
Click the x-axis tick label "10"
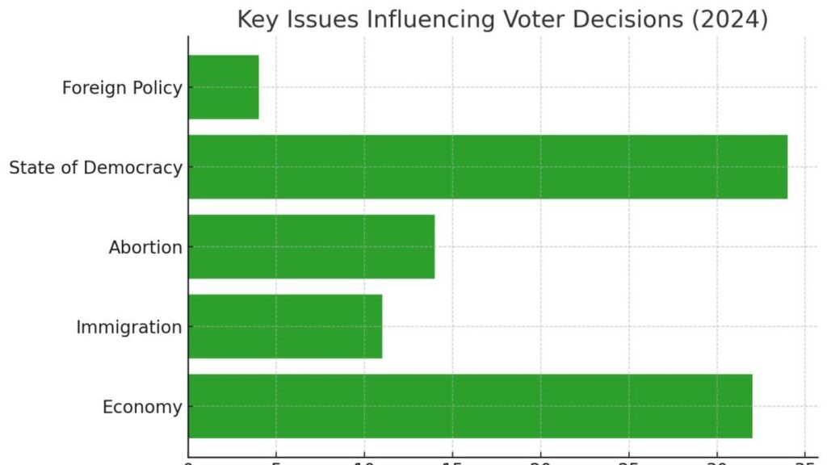coord(364,462)
